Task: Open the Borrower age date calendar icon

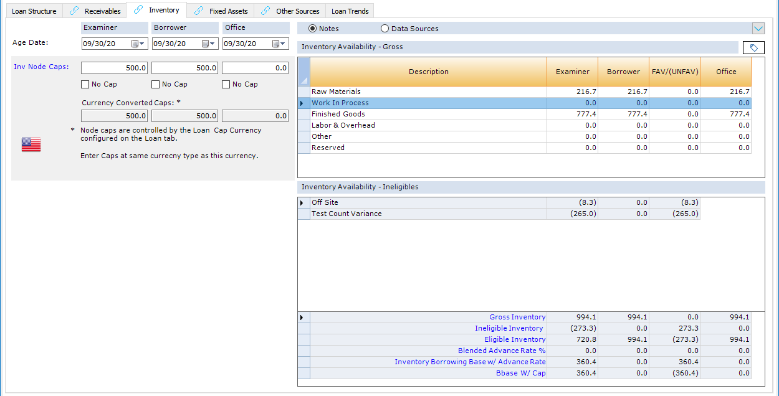Action: point(205,44)
